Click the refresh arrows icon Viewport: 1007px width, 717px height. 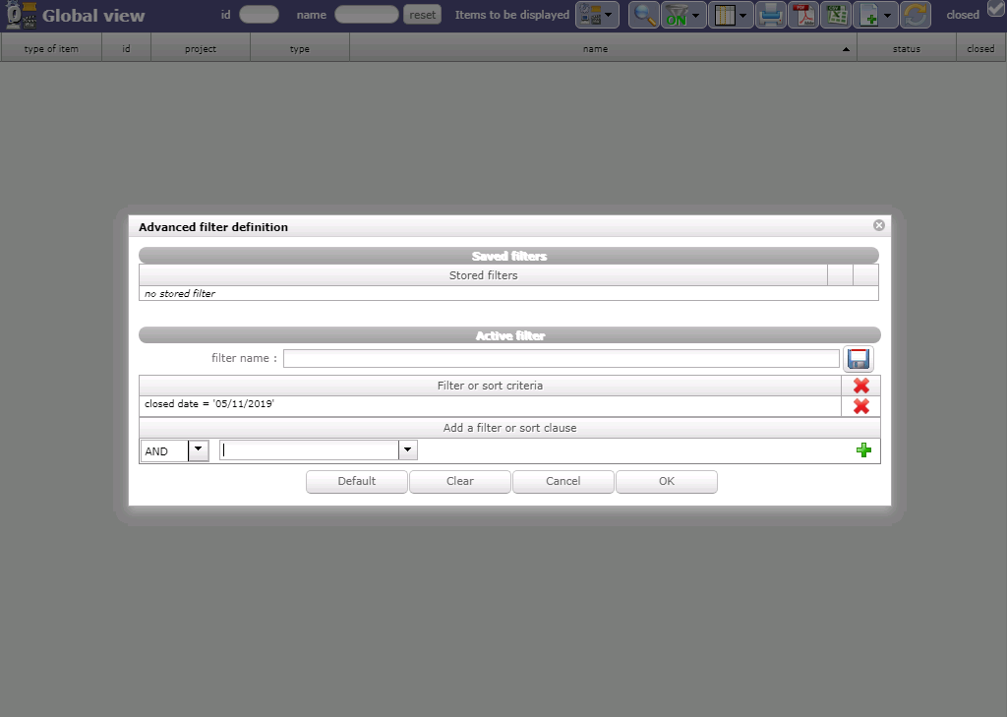[x=916, y=15]
